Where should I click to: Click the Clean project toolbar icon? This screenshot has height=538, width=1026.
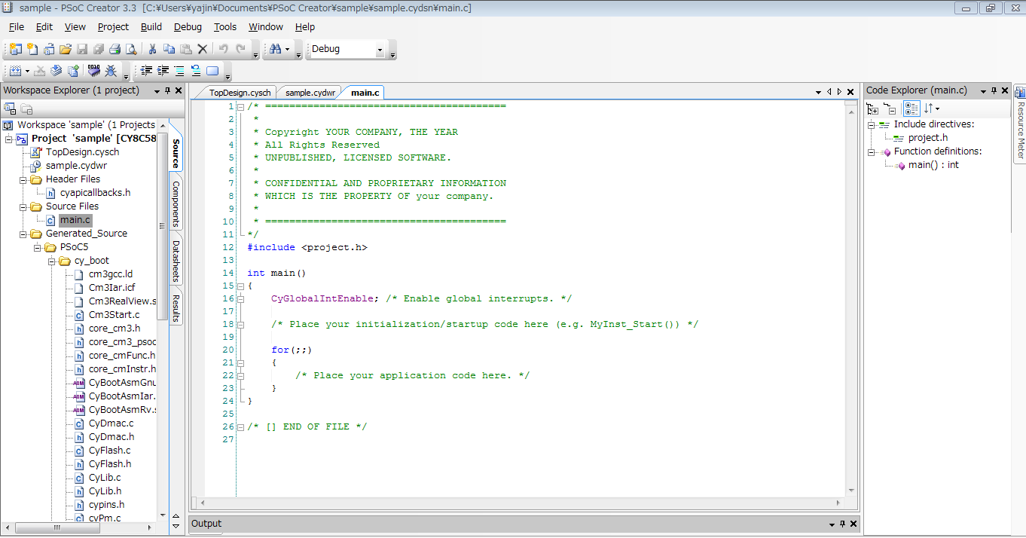39,71
